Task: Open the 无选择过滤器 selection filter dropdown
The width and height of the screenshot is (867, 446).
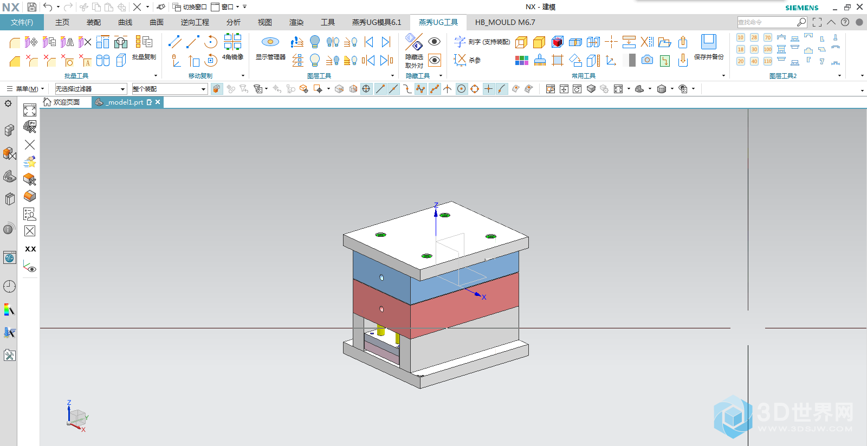Action: 90,89
